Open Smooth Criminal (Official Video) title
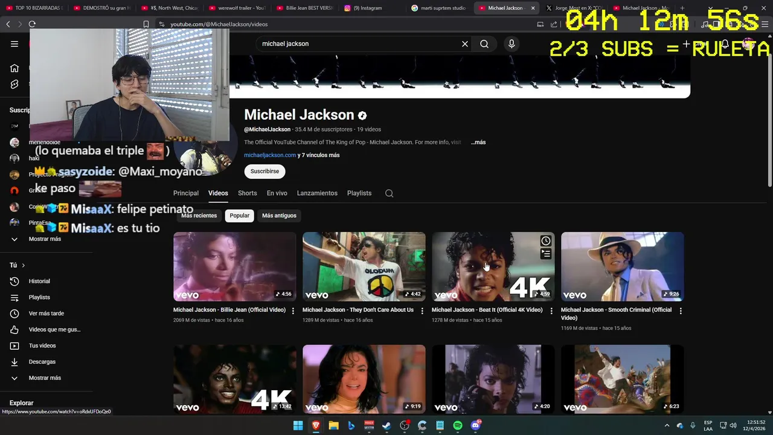This screenshot has height=435, width=773. click(x=616, y=314)
